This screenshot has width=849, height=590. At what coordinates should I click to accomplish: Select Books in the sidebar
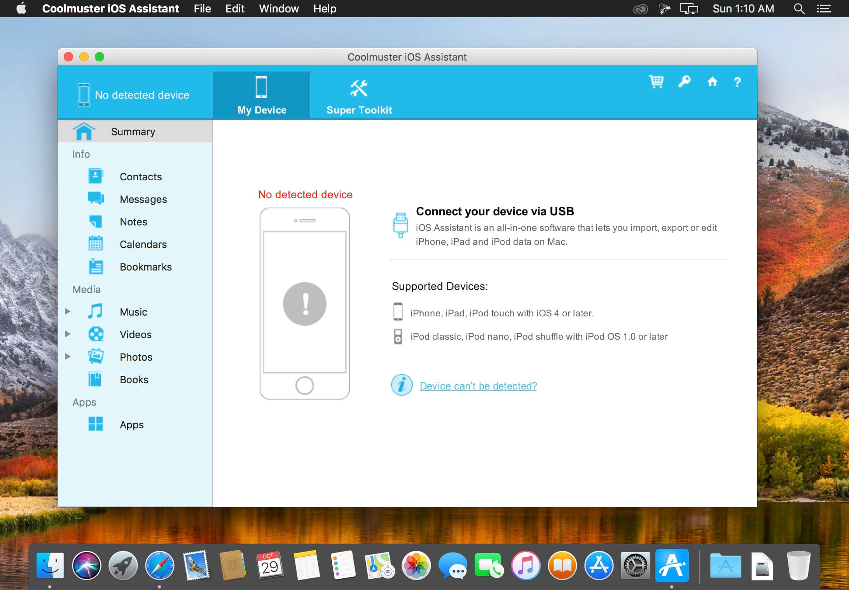135,379
